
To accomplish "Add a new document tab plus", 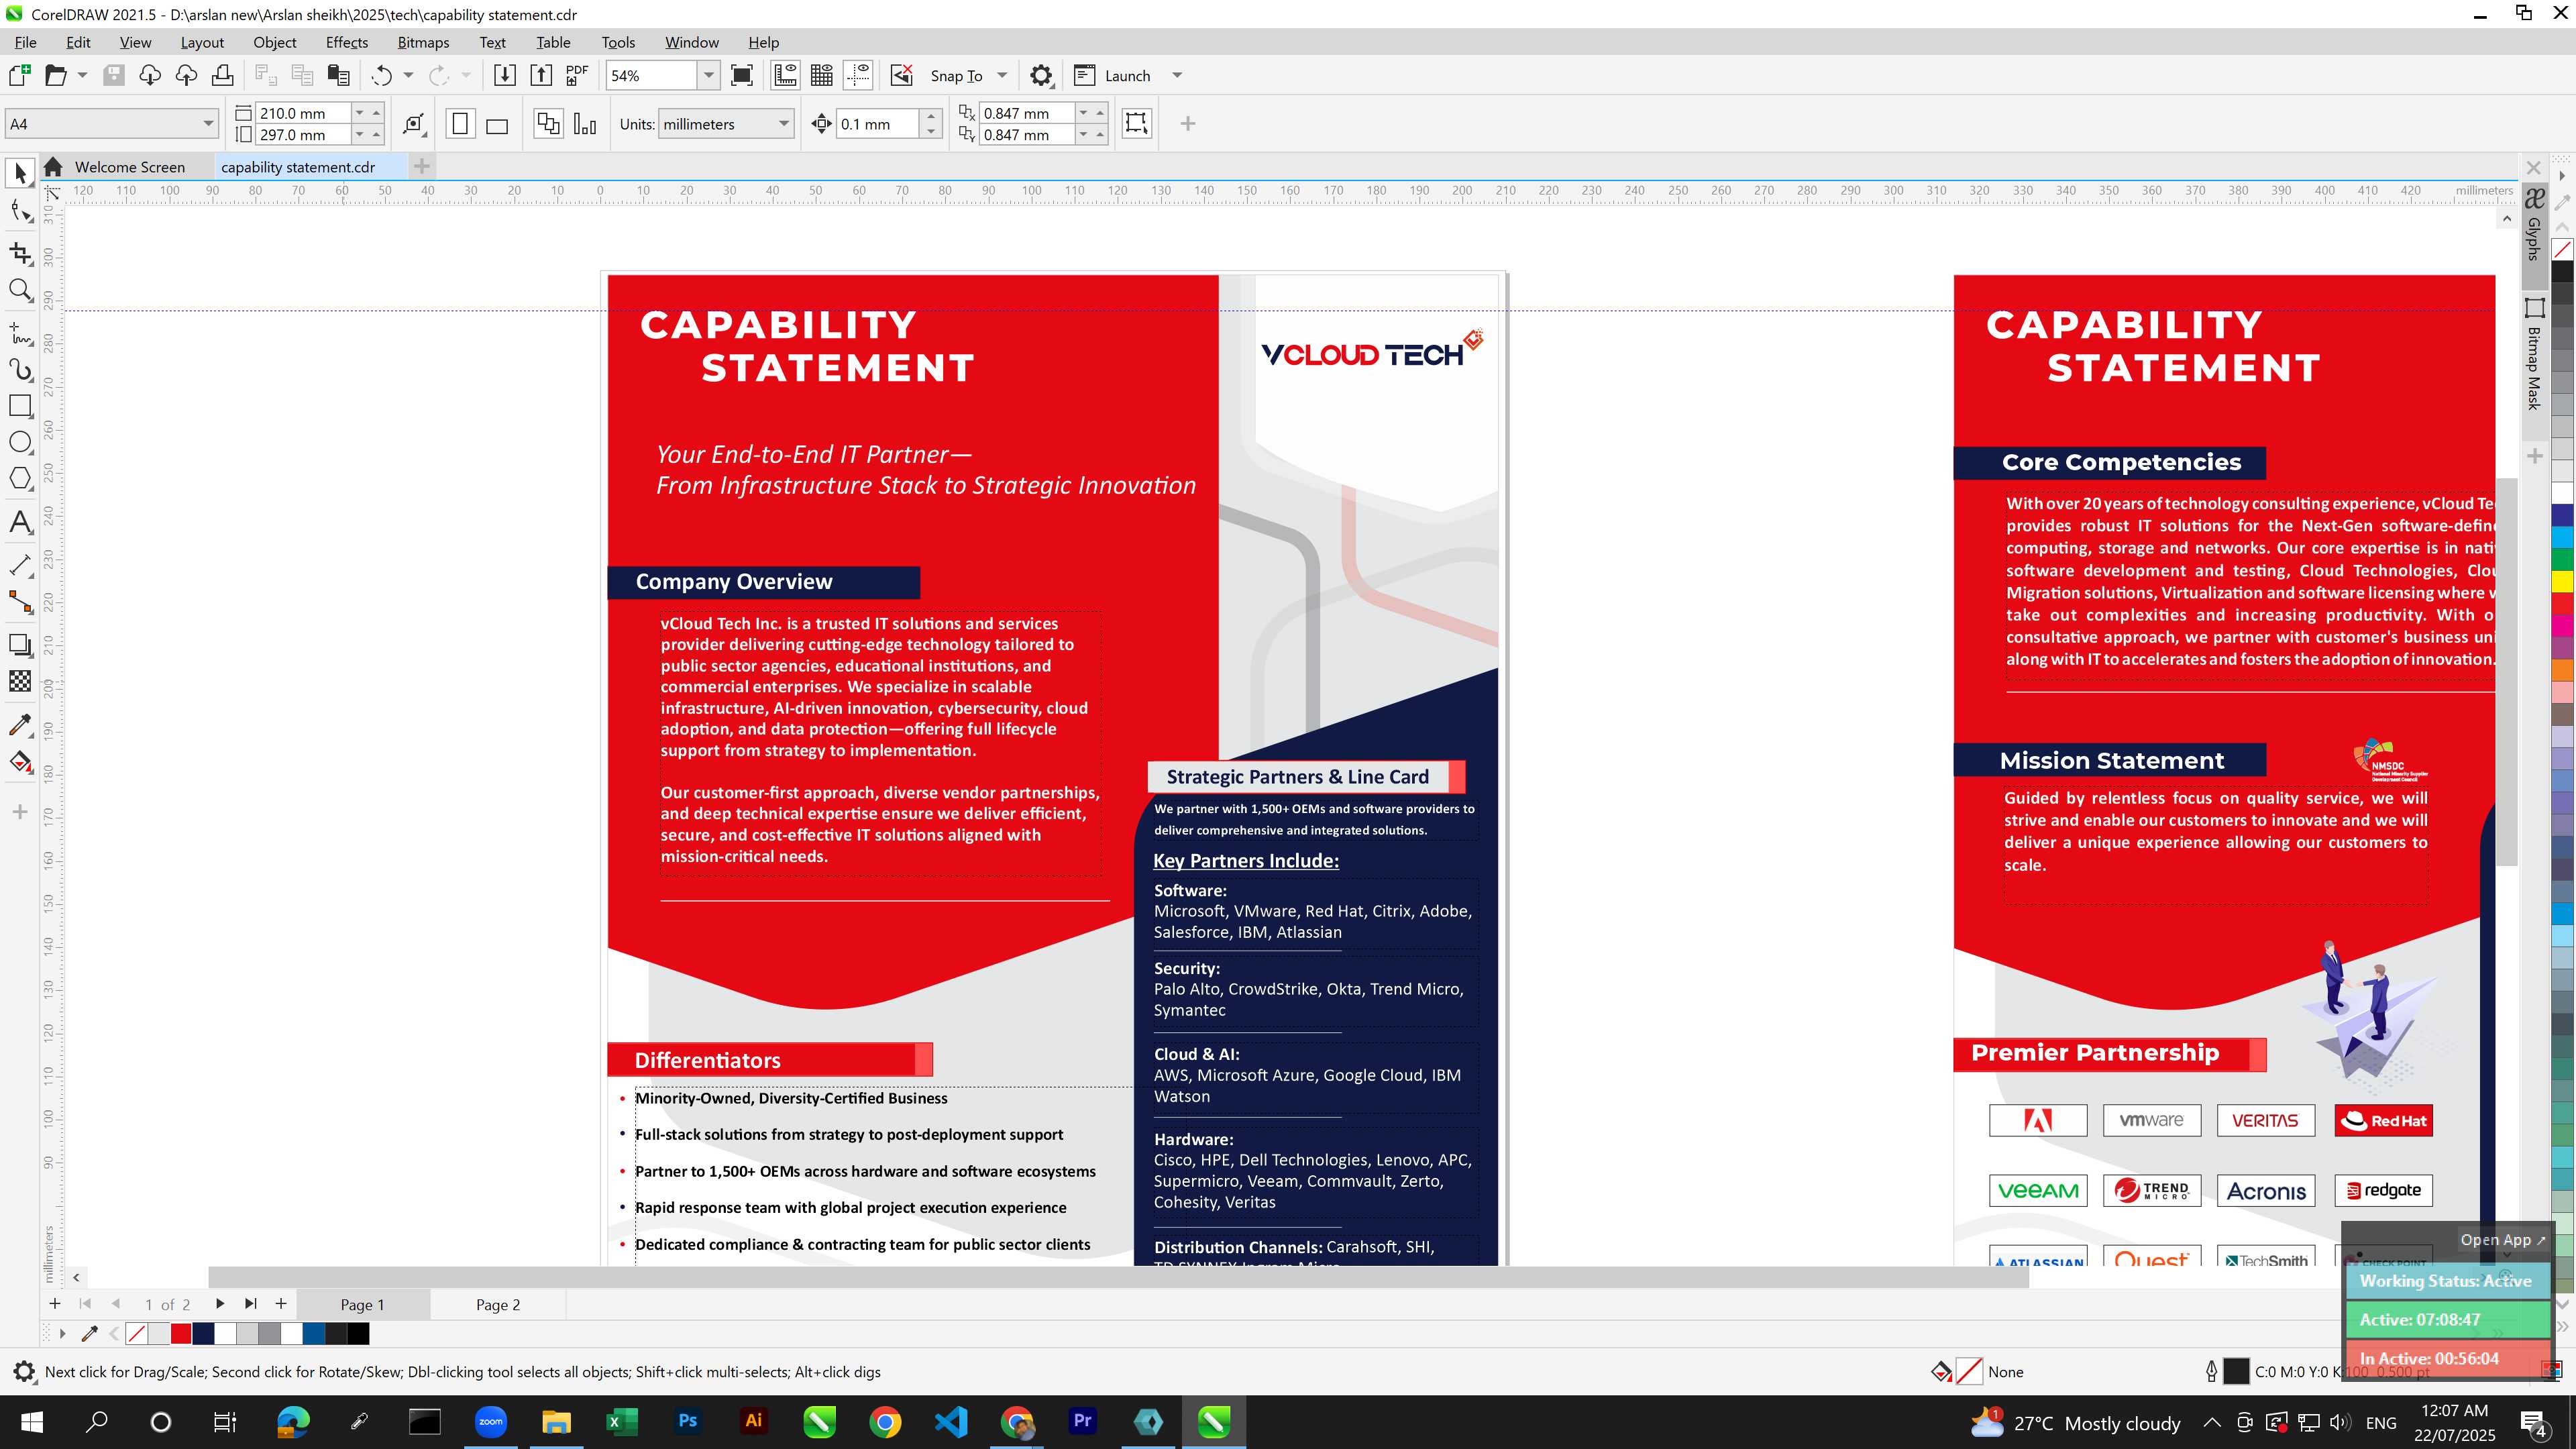I will [422, 166].
